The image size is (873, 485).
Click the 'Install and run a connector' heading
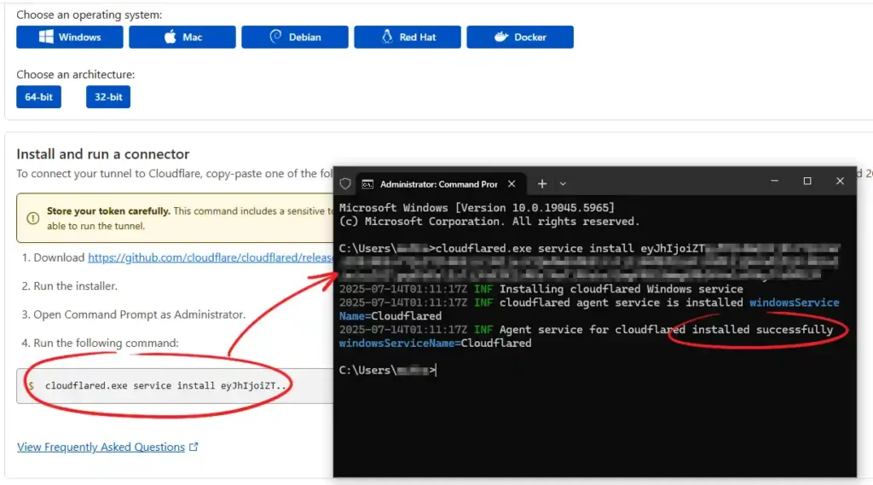pos(103,153)
